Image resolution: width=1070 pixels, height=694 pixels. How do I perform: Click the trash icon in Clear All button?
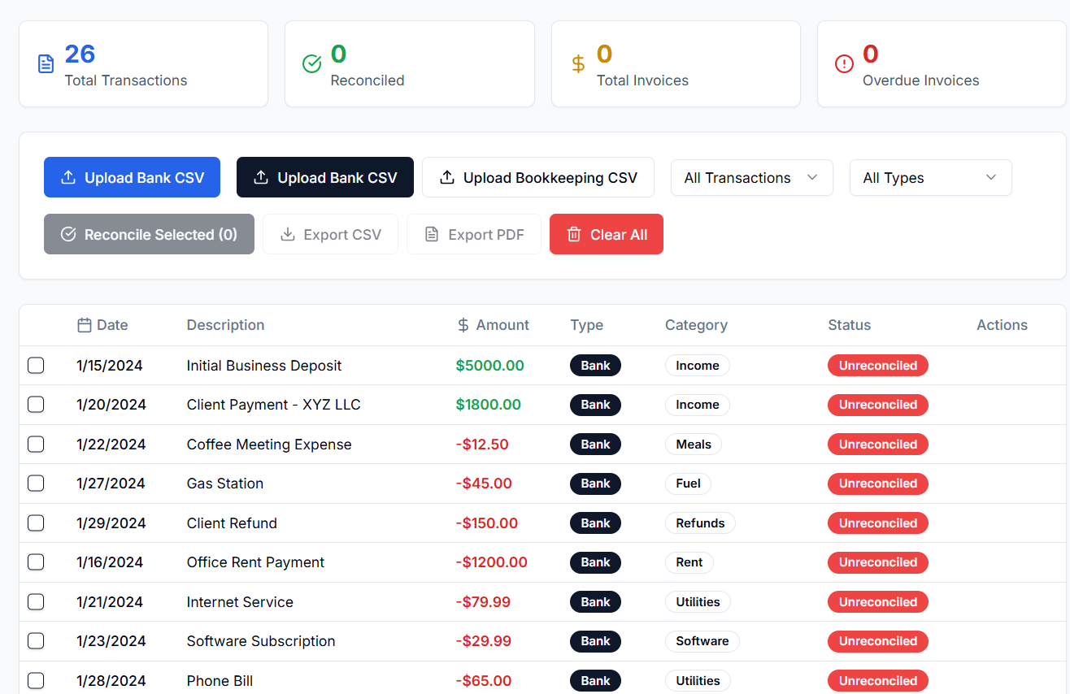[574, 235]
